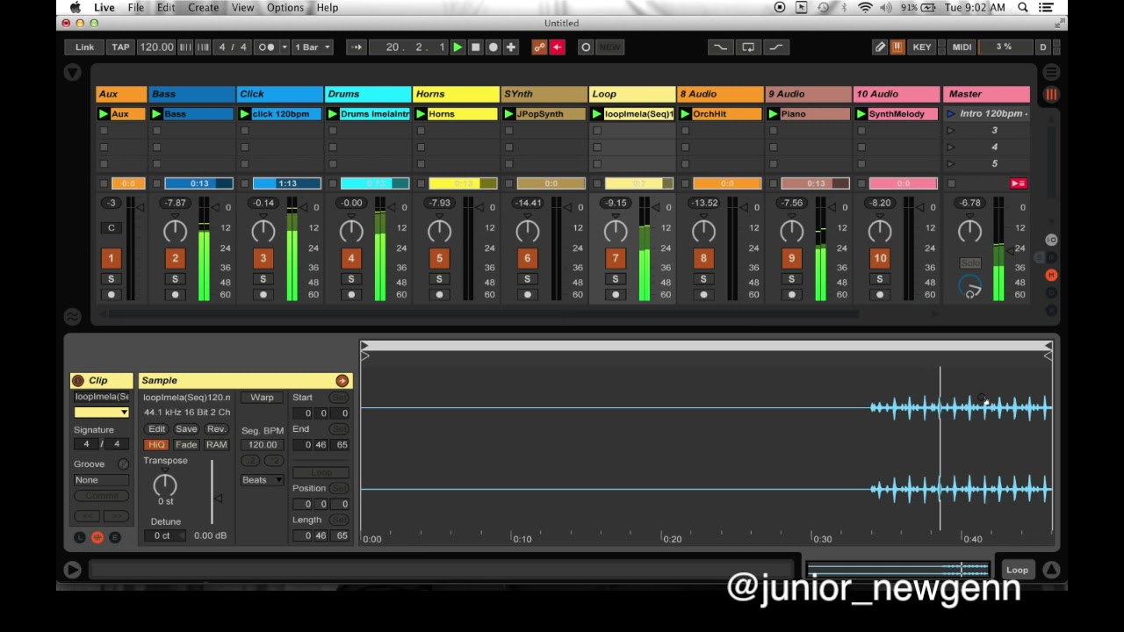Viewport: 1124px width, 632px height.
Task: Toggle the Draw Mode pencil icon
Action: coord(880,47)
